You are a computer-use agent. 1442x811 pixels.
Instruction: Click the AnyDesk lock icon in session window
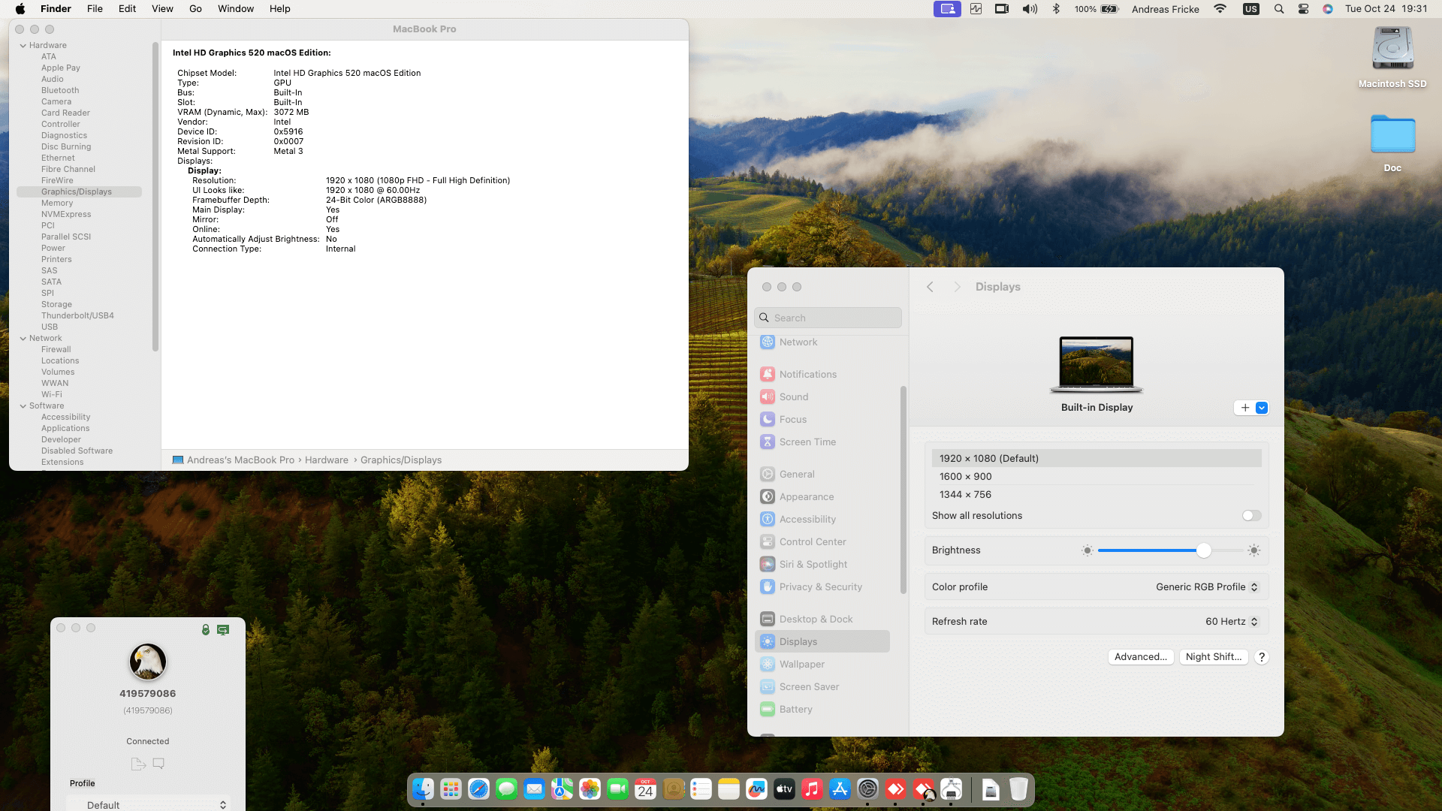[205, 629]
